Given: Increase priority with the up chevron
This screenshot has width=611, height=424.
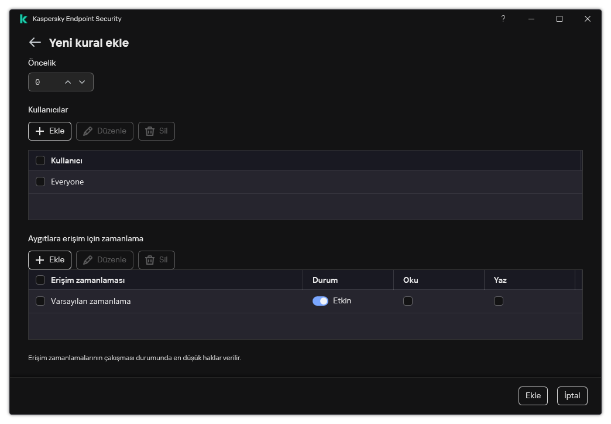Looking at the screenshot, I should (x=68, y=82).
